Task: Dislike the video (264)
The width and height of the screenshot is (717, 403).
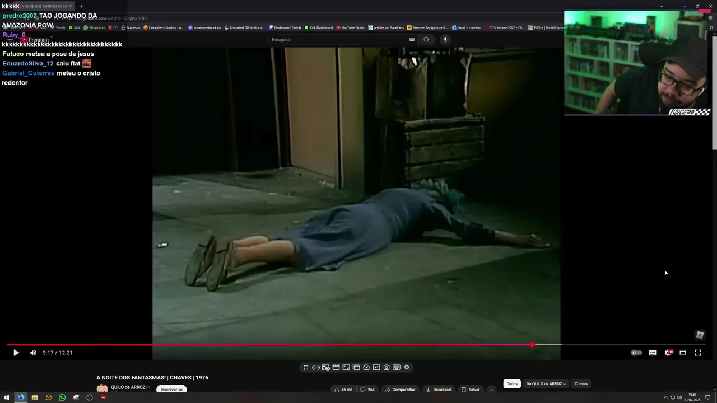Action: 367,390
